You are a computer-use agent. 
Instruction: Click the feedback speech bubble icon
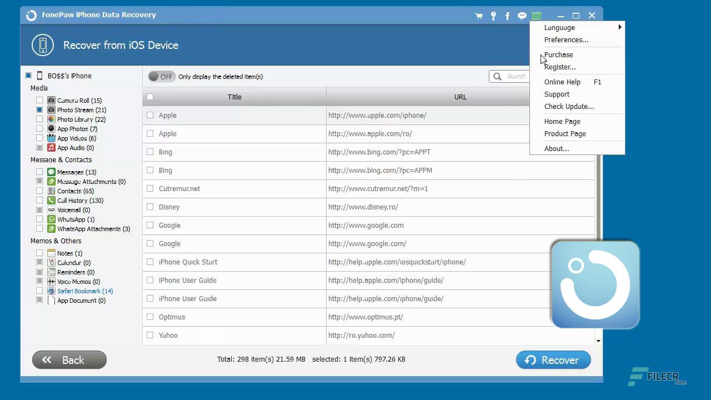click(522, 16)
